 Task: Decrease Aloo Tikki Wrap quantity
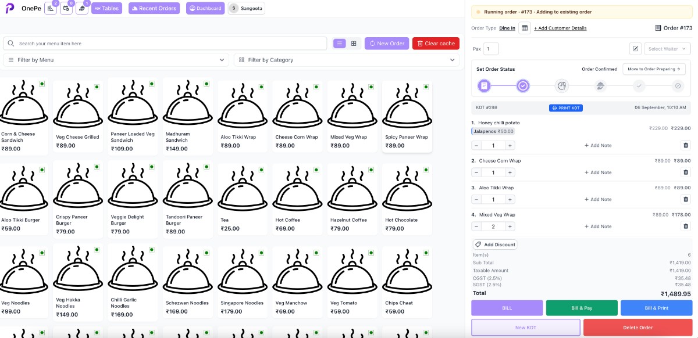pos(476,199)
